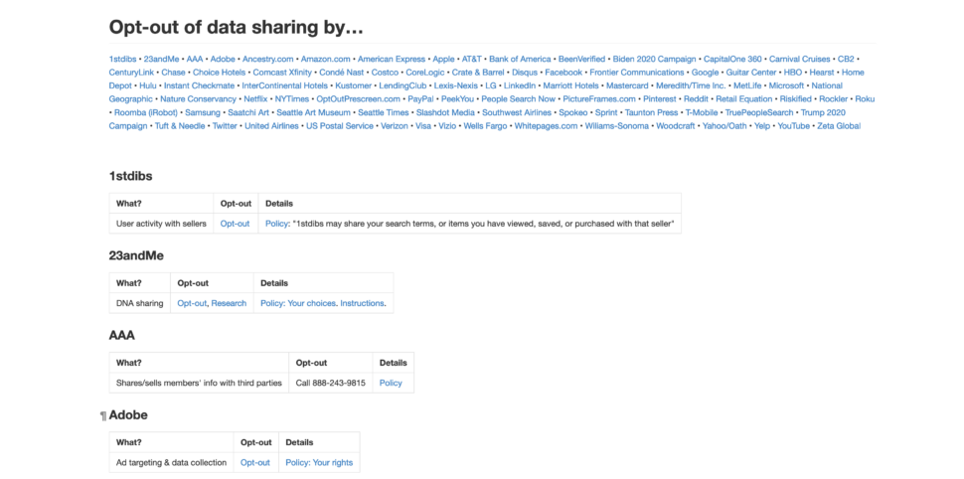Click the 'Ad targeting & data collection' cell

172,462
